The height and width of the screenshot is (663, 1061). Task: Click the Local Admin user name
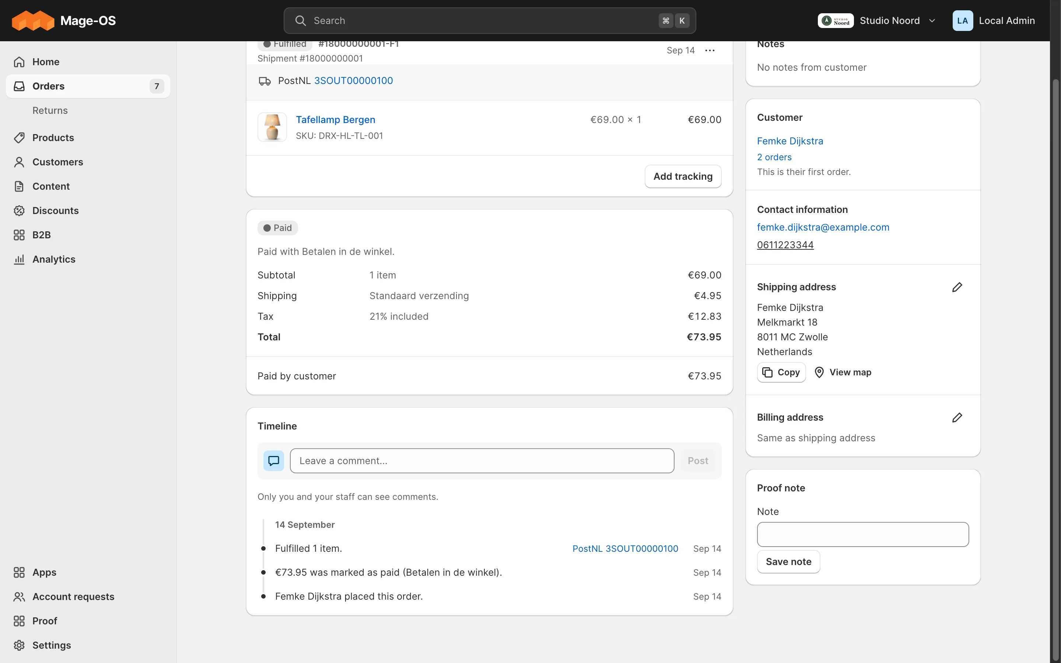point(1006,21)
